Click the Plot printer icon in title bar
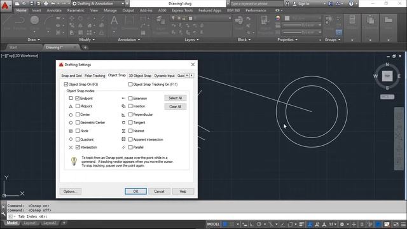 (x=46, y=4)
